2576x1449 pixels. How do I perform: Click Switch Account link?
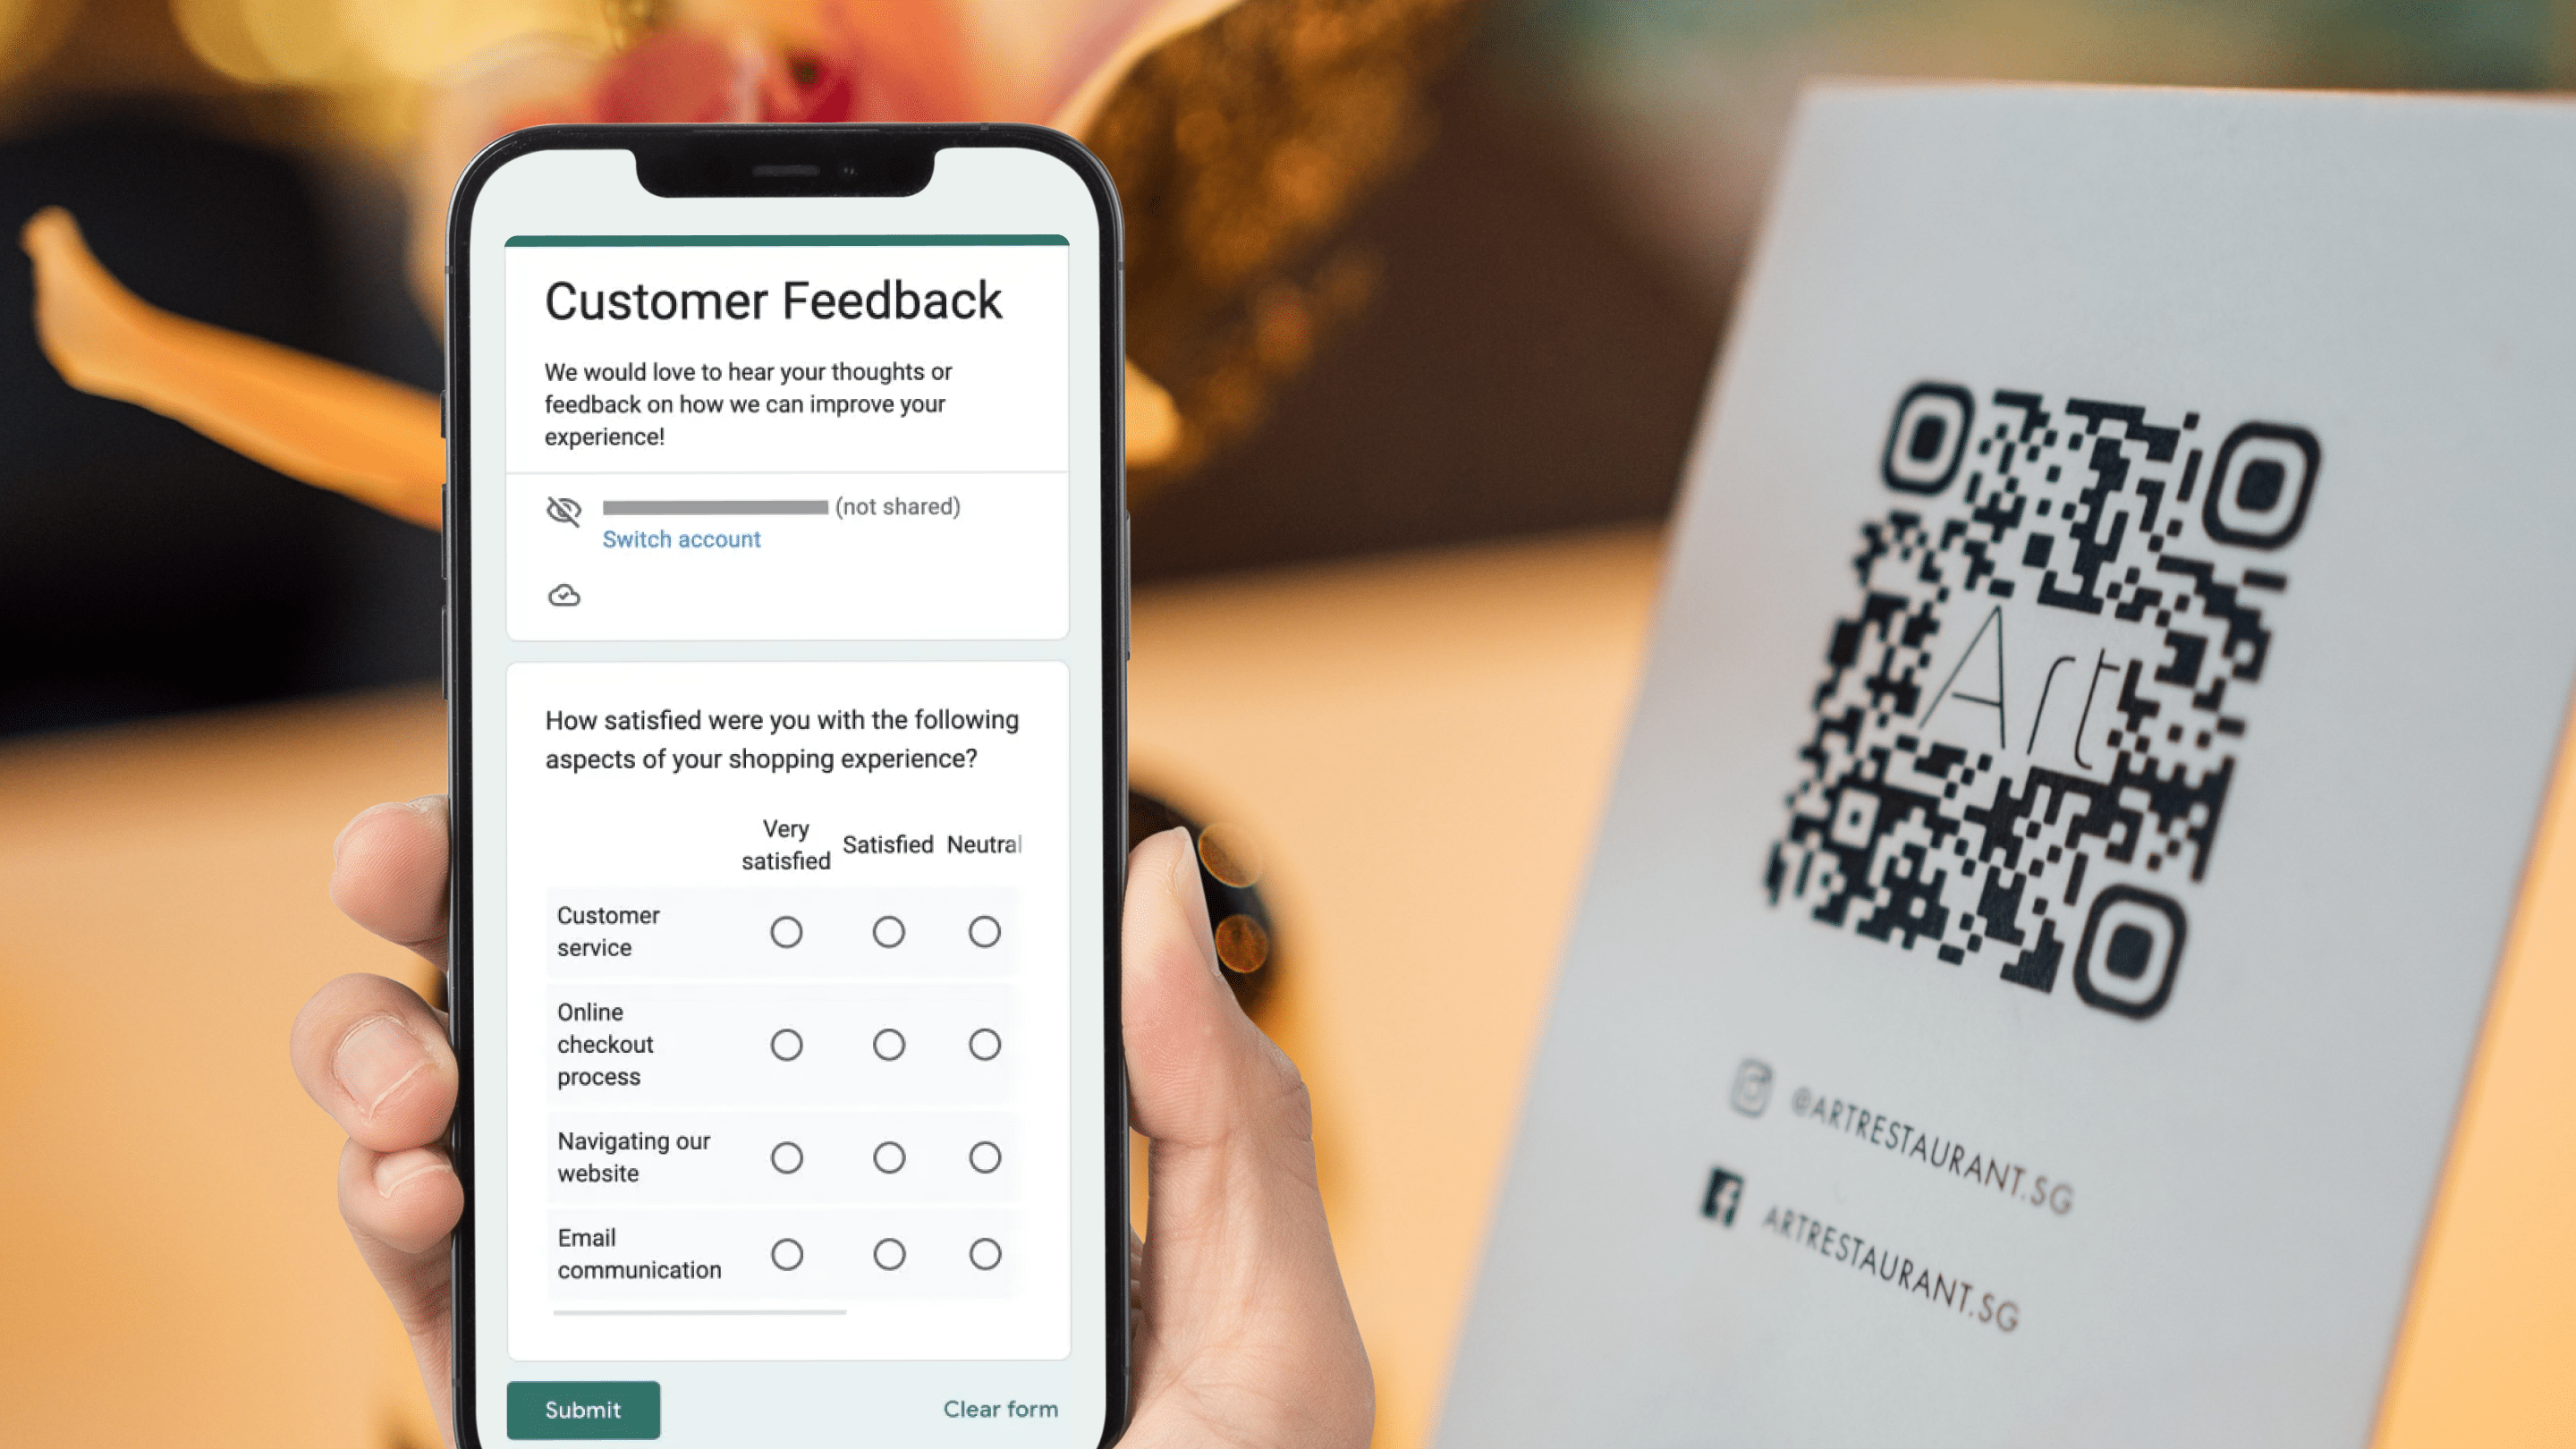[x=682, y=538]
